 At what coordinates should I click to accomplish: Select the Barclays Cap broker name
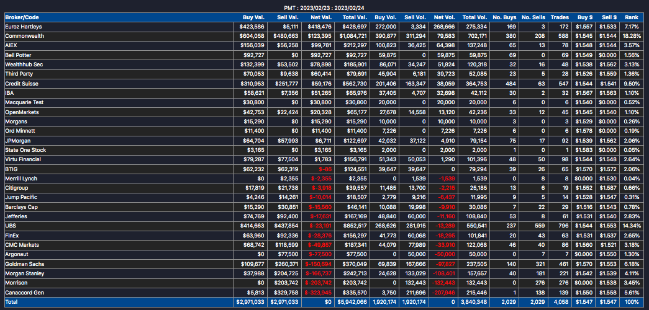click(x=22, y=207)
